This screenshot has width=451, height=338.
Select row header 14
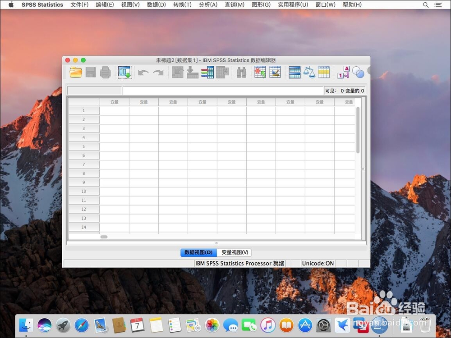pos(84,227)
